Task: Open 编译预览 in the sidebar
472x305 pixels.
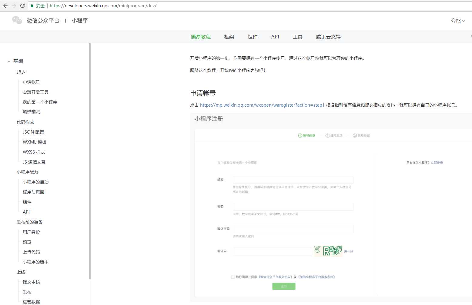Action: coord(31,112)
